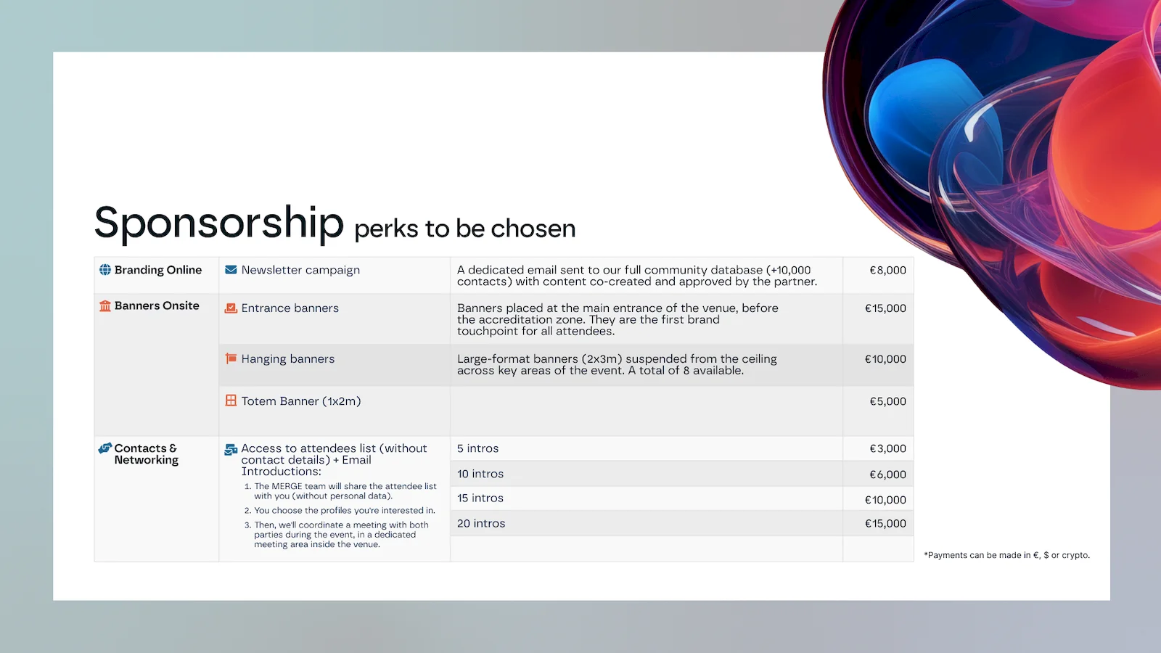Click the Hanging banners description text
Image resolution: width=1161 pixels, height=653 pixels.
coord(617,364)
